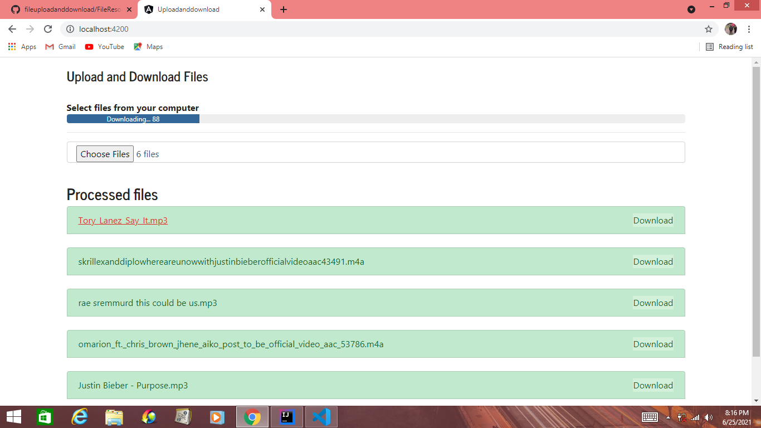Open YouTube from the bookmarks bar
Screen dimensions: 761x428
(x=104, y=47)
